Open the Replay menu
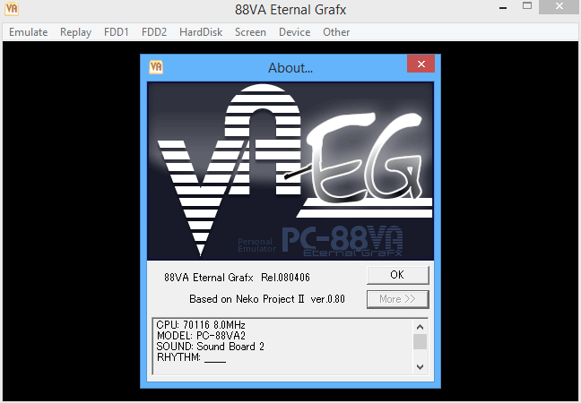The width and height of the screenshot is (581, 403). point(75,32)
